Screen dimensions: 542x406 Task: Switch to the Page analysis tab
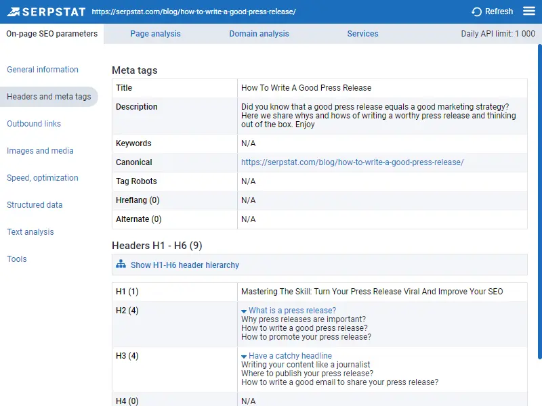[155, 33]
